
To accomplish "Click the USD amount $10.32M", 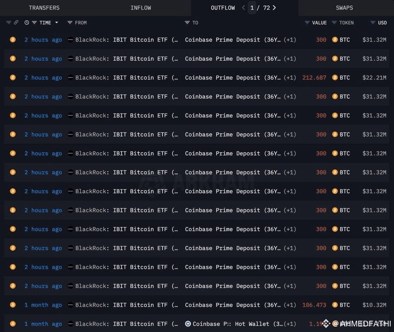I will [374, 305].
